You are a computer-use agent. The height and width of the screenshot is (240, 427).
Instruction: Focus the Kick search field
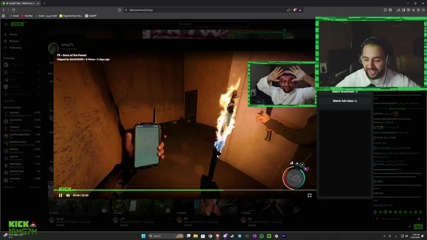click(213, 24)
